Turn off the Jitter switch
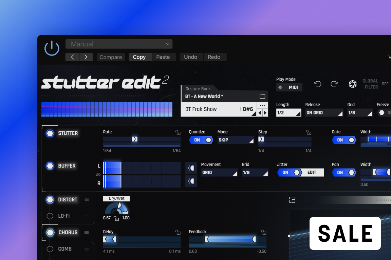The width and height of the screenshot is (391, 260). 289,172
